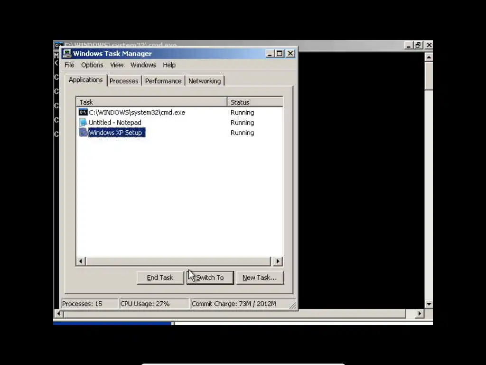Minimize the Task Manager window
The image size is (486, 365).
click(x=270, y=54)
